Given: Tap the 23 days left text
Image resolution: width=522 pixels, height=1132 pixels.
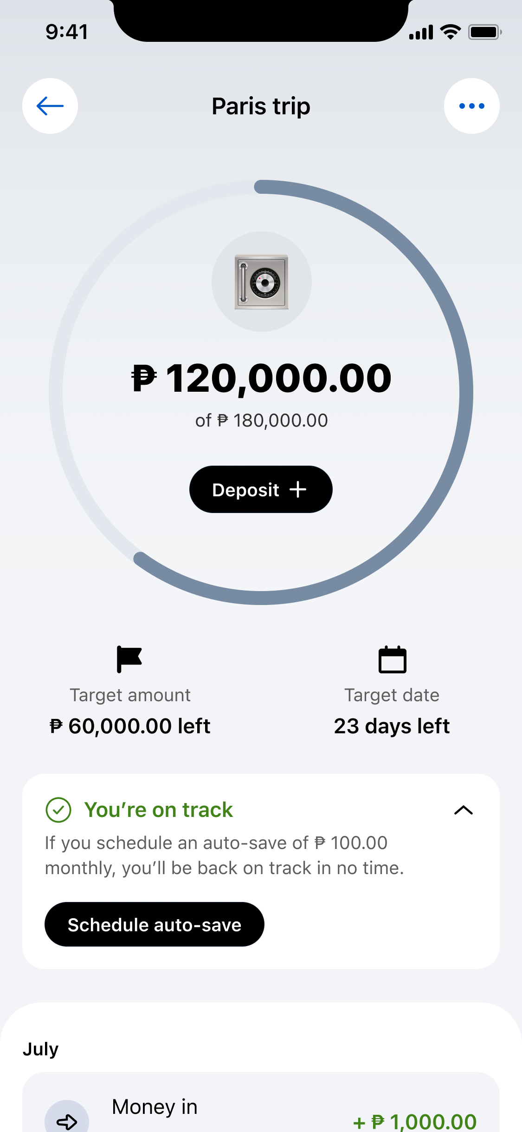Looking at the screenshot, I should click(x=392, y=726).
